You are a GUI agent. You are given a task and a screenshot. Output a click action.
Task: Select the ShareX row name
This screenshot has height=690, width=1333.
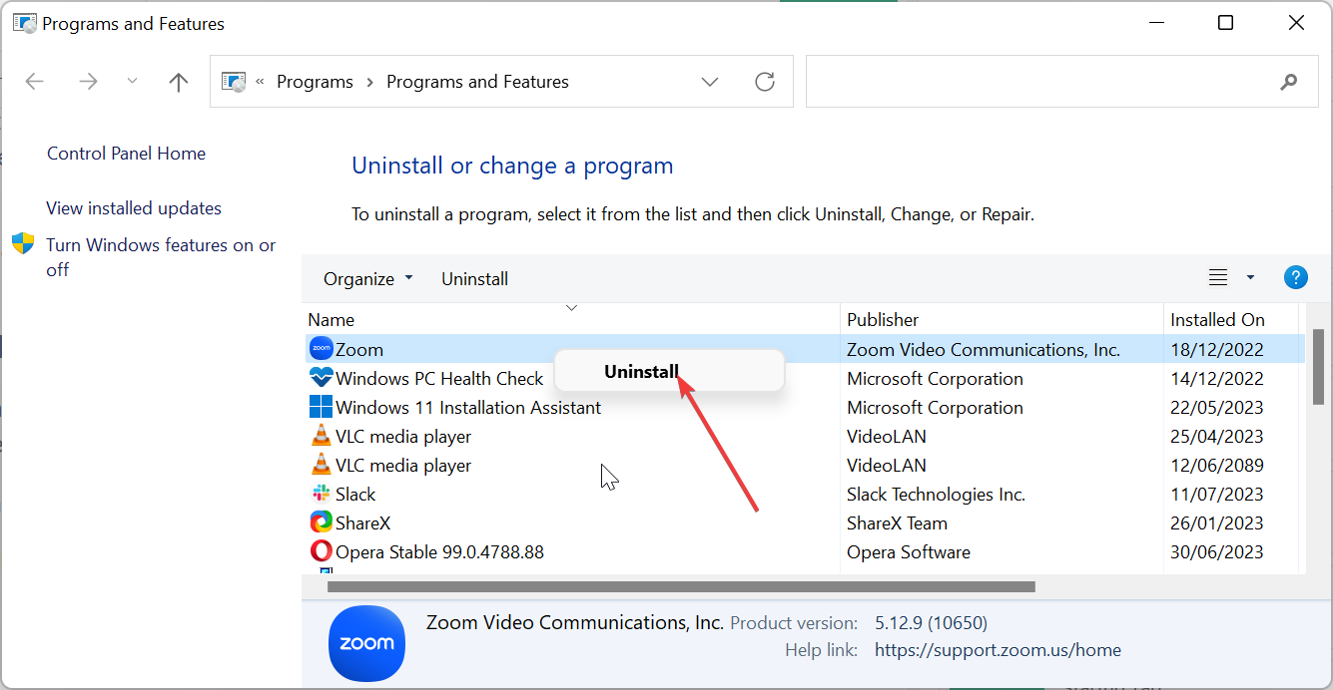pos(363,523)
